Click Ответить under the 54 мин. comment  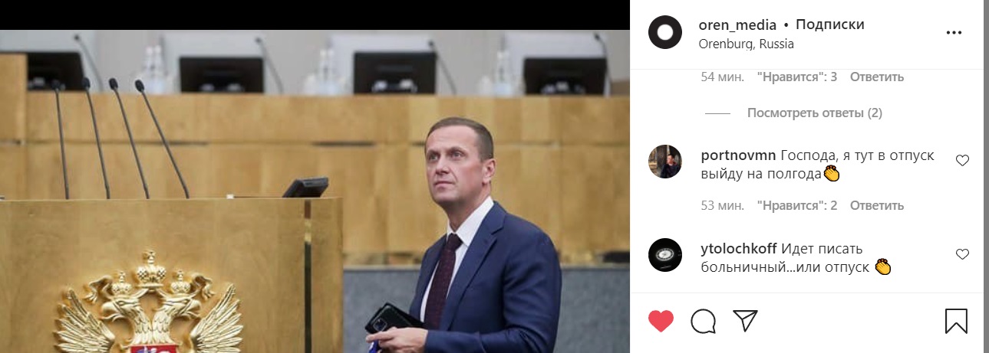pyautogui.click(x=876, y=77)
